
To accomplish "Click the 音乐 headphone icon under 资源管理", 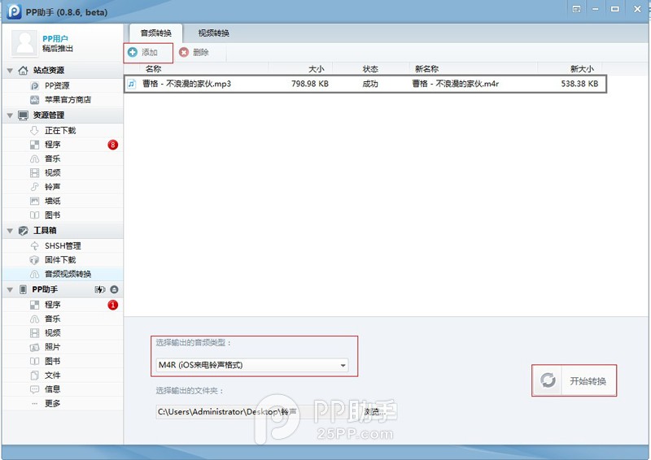I will pyautogui.click(x=34, y=158).
